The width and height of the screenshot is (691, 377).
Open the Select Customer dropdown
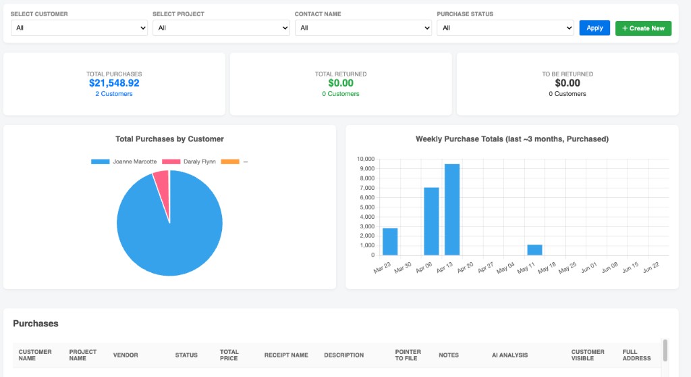click(x=79, y=28)
